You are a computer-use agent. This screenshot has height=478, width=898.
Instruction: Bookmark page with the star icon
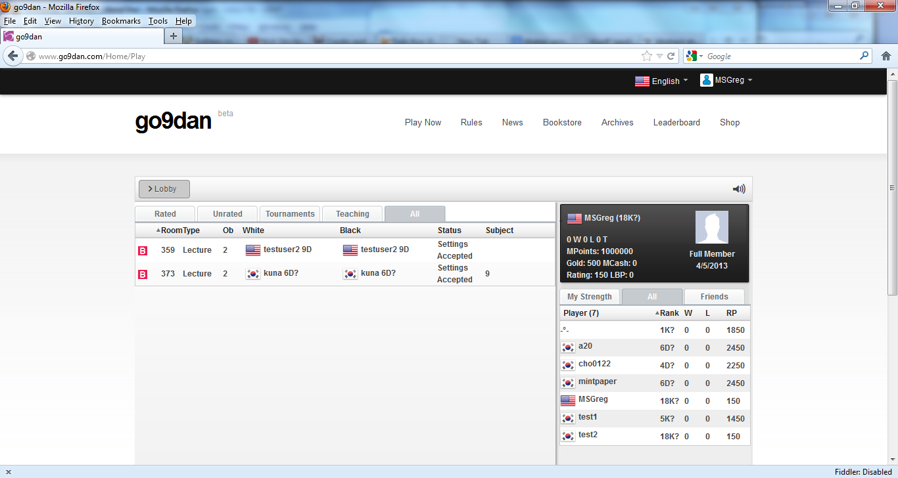click(646, 56)
